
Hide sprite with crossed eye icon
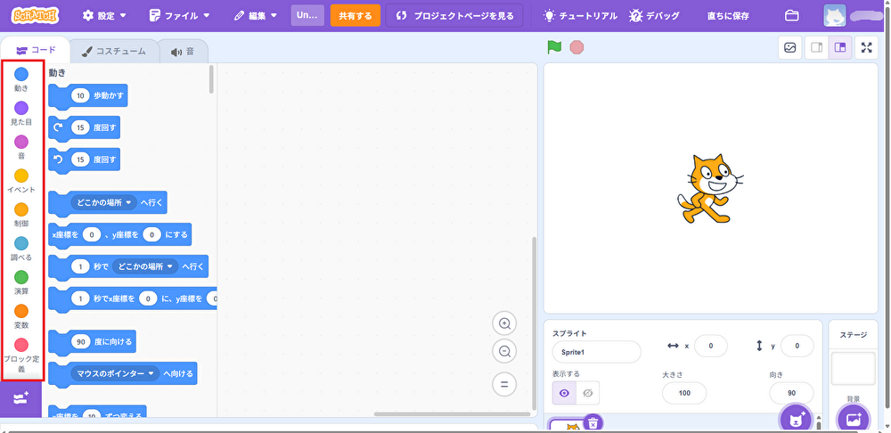click(587, 393)
